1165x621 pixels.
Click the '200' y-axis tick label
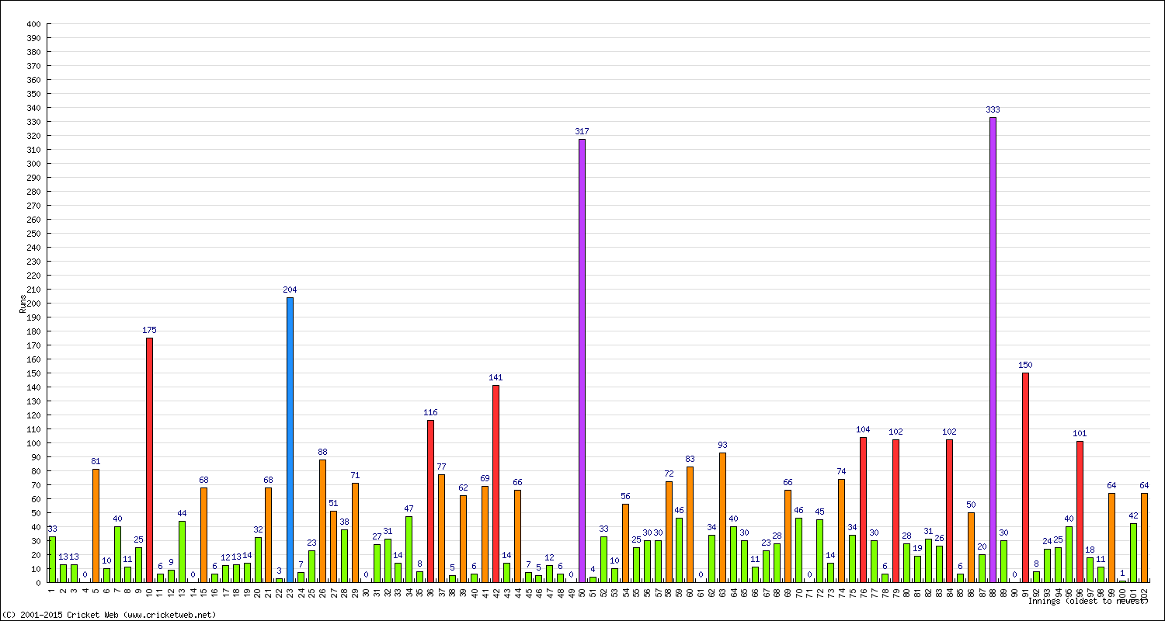click(x=32, y=304)
